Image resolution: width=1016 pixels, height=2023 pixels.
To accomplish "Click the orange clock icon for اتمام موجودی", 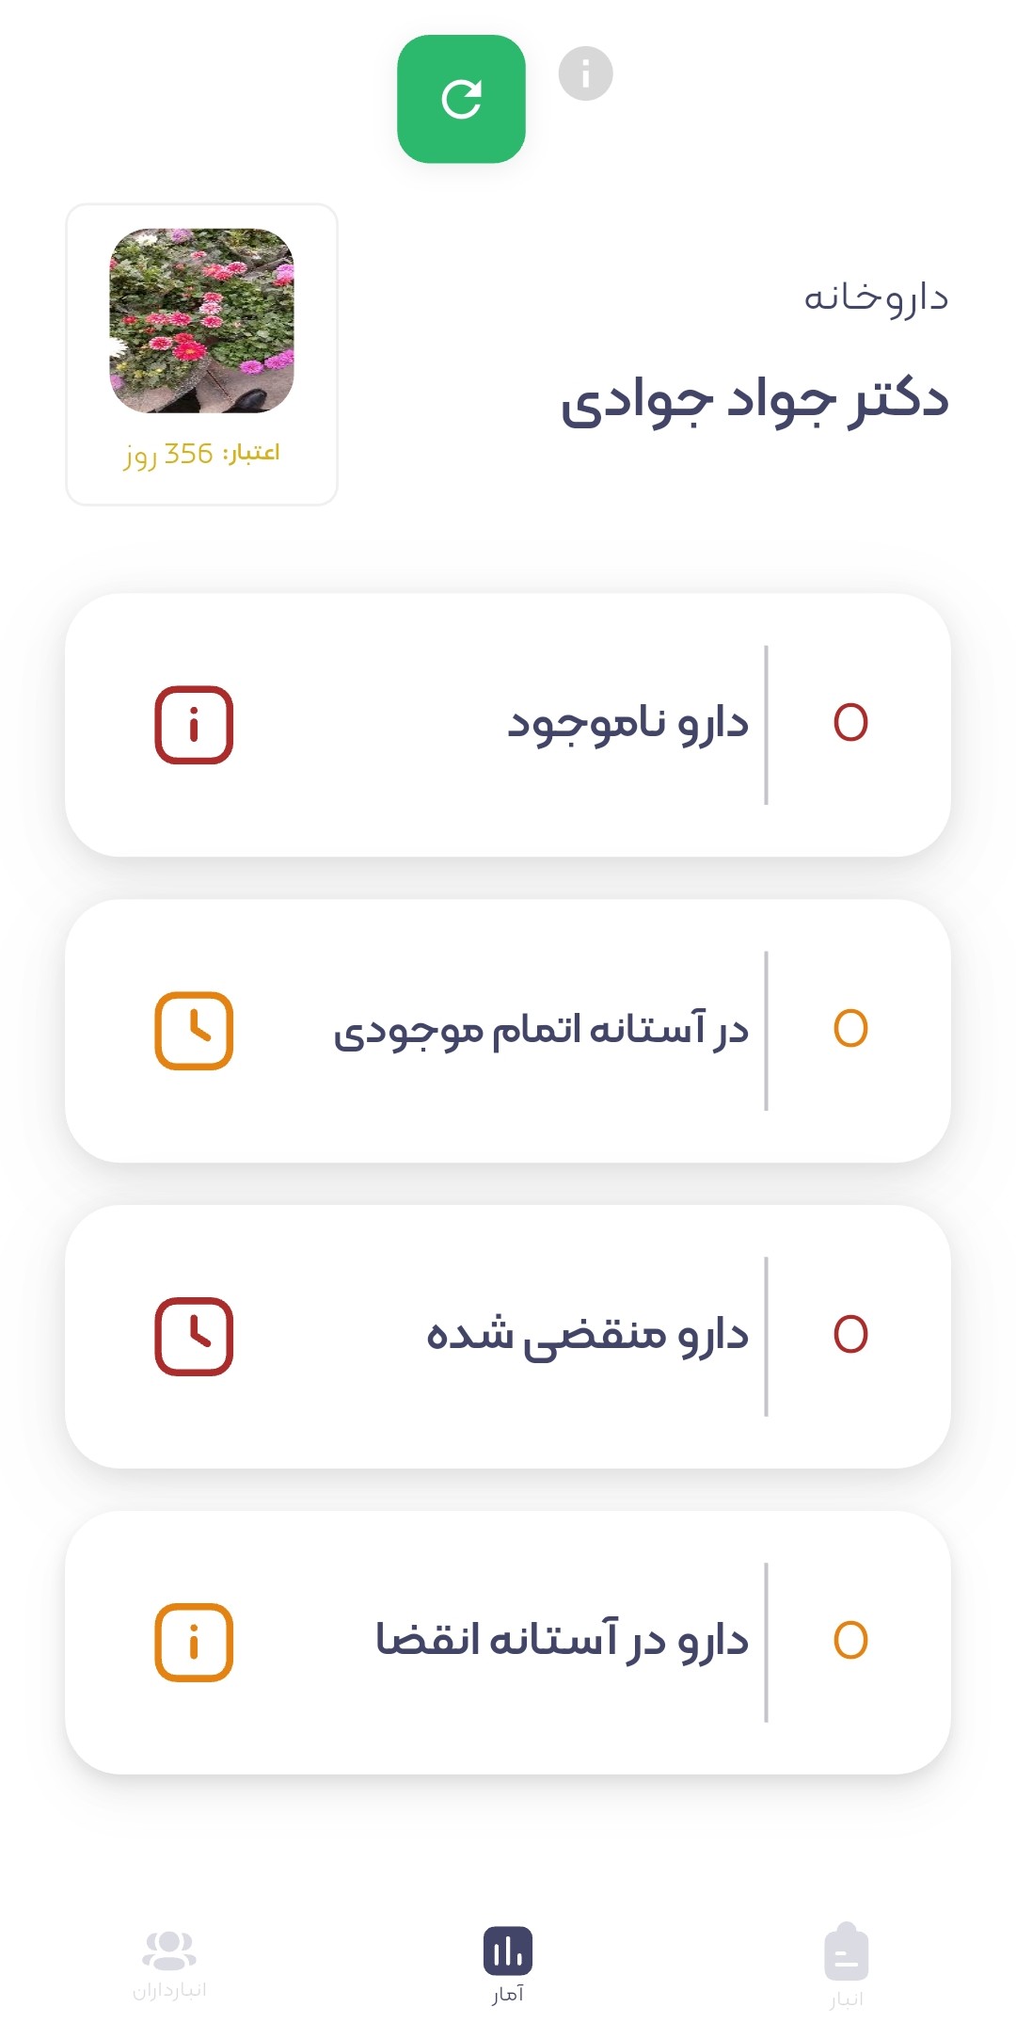I will tap(194, 1031).
